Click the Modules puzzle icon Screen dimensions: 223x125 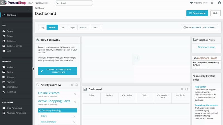tap(4, 67)
